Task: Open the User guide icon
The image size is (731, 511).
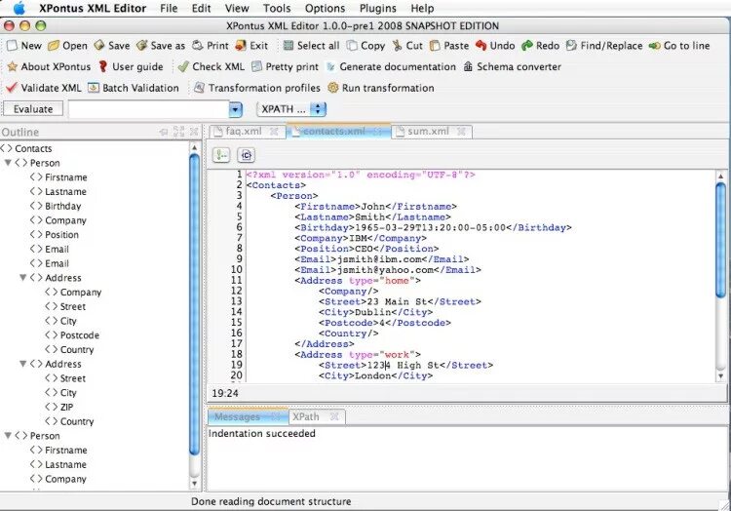Action: point(103,66)
